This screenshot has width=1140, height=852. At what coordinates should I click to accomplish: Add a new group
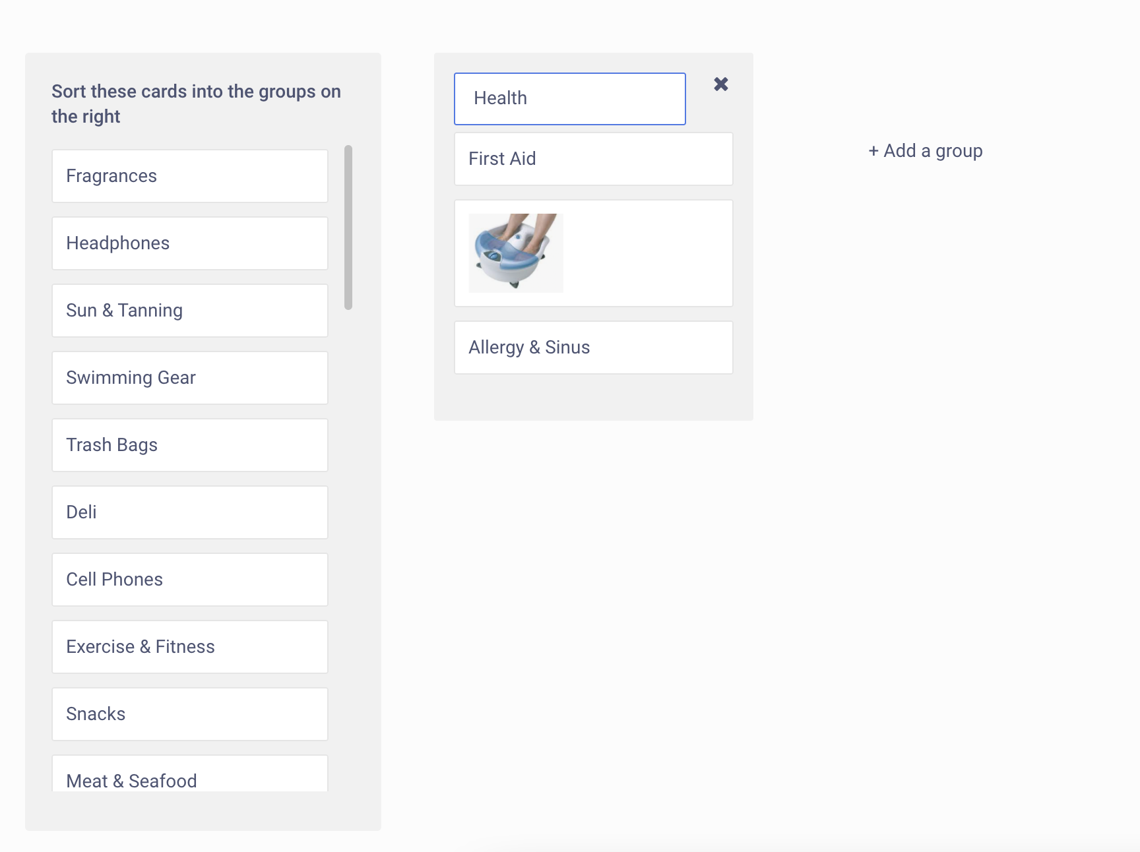[926, 151]
